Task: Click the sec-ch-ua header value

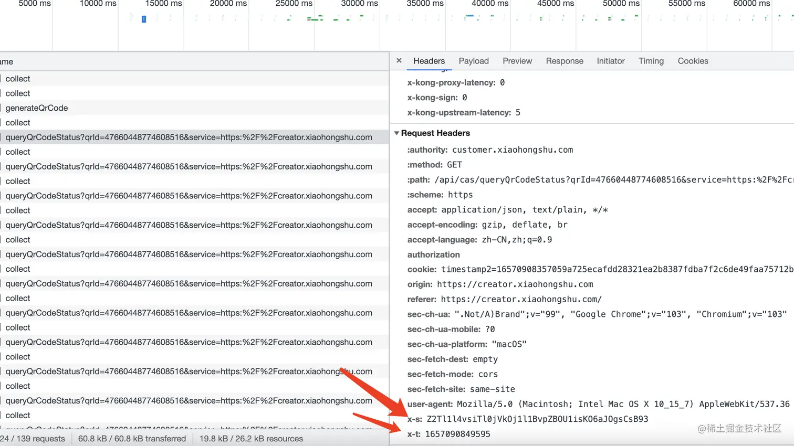Action: pos(621,314)
